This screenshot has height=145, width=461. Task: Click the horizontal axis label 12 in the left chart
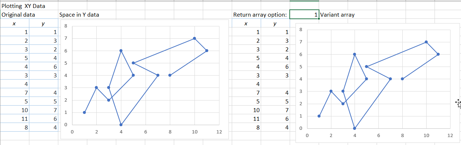(x=219, y=132)
